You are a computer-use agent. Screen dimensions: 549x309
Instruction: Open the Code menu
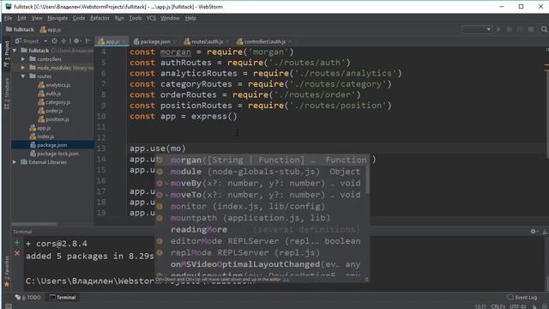click(x=79, y=18)
